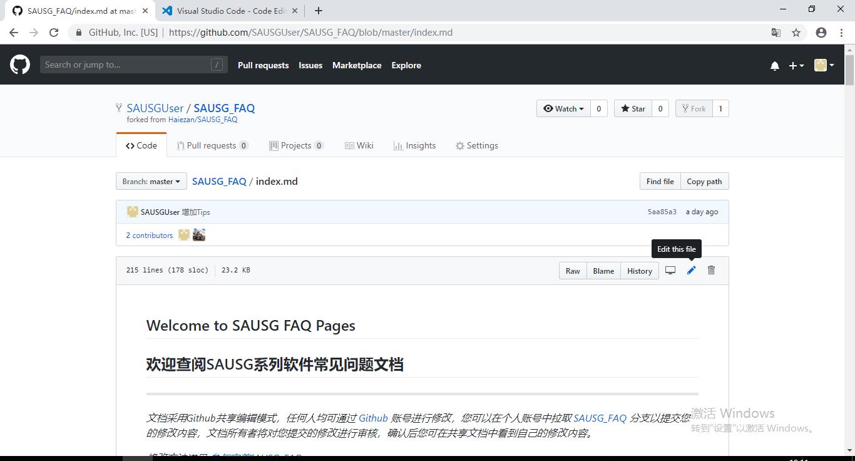
Task: Click the Search or jump to field
Action: [x=133, y=64]
